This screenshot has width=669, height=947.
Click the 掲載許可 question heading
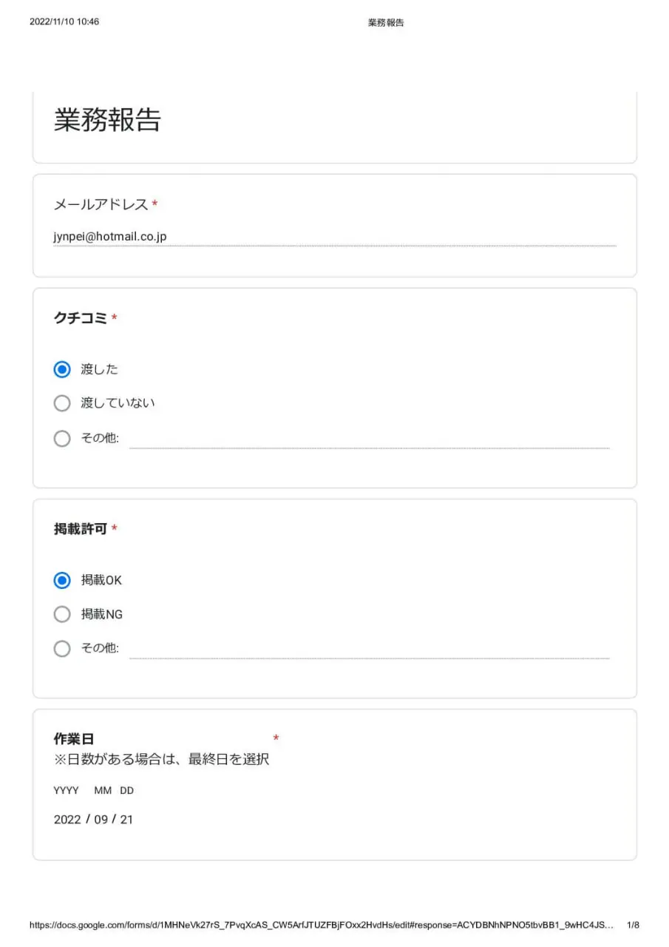(81, 529)
